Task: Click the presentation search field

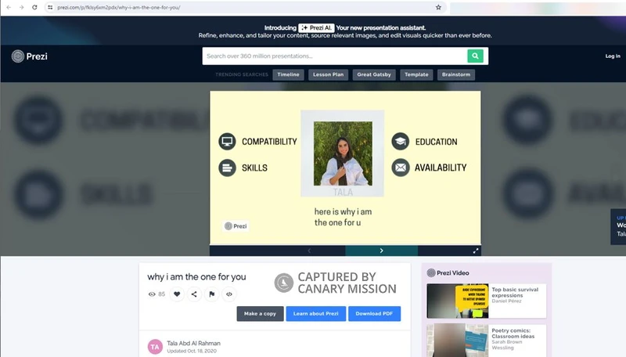Action: (335, 56)
